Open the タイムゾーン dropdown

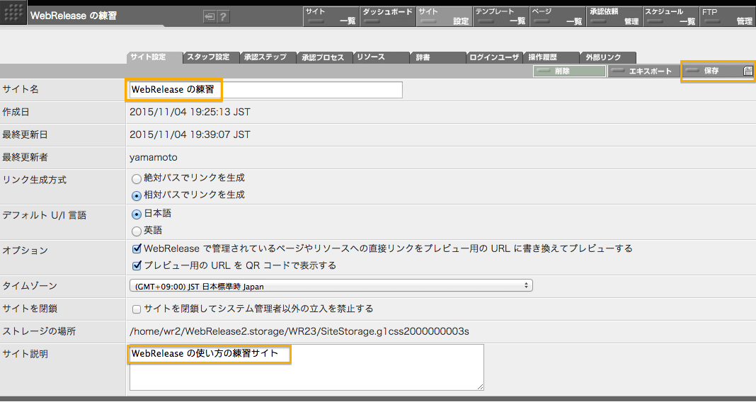click(x=331, y=286)
